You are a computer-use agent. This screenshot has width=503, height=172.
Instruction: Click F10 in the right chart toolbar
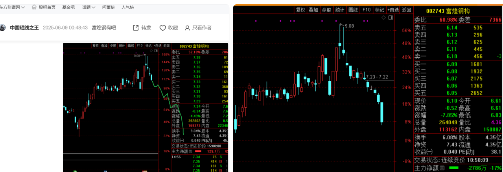click(x=367, y=10)
